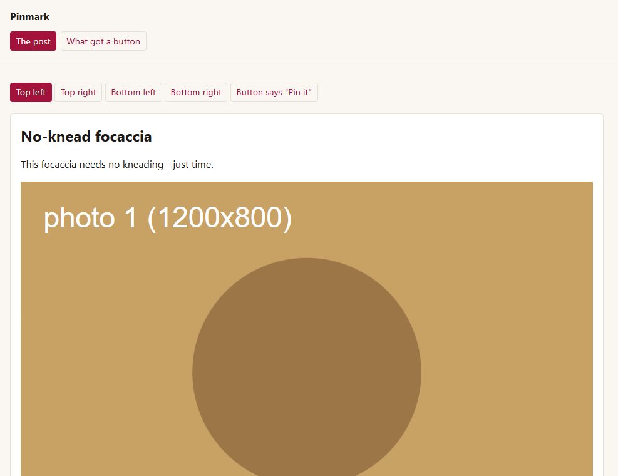Click the word "photo" on the image
Viewport: 618px width, 476px height.
tap(79, 219)
